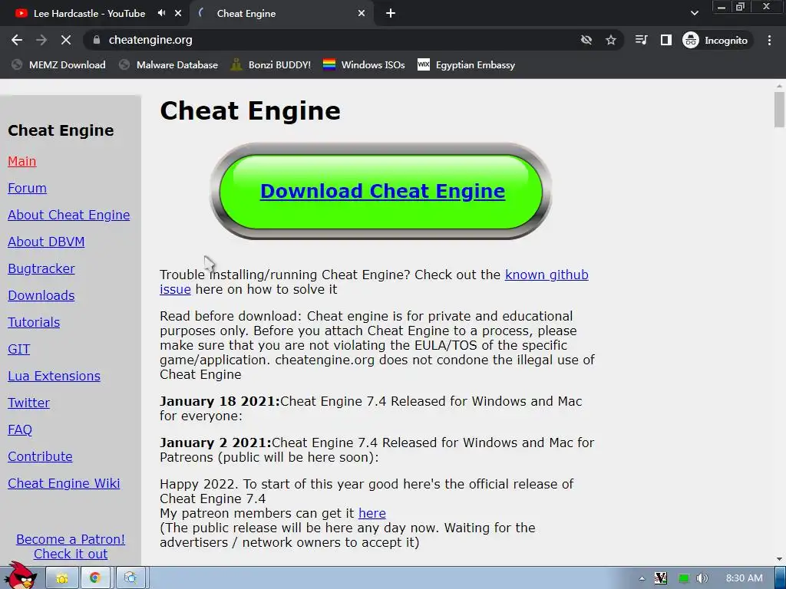Open the Lua Extensions link
The image size is (786, 589).
pos(54,376)
